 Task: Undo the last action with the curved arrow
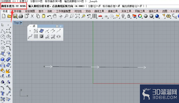pyautogui.click(x=49, y=16)
